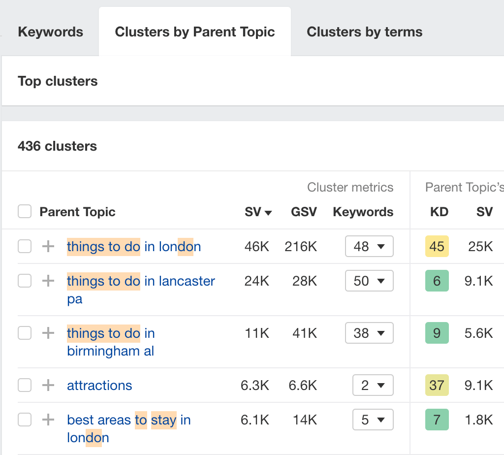Click the plus icon beside "things to do in lancaster pa"
Viewport: 504px width, 455px height.
48,281
